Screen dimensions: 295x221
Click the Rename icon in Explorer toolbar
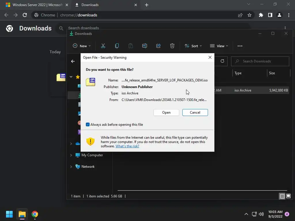145,46
